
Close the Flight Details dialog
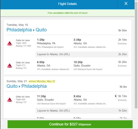(126, 4)
